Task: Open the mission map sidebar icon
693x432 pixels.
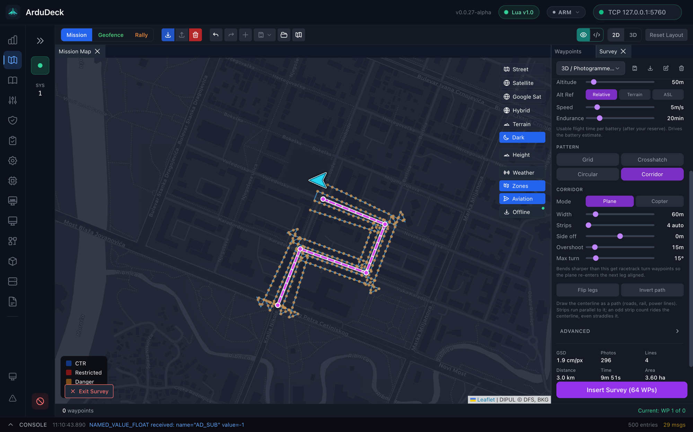Action: 13,60
